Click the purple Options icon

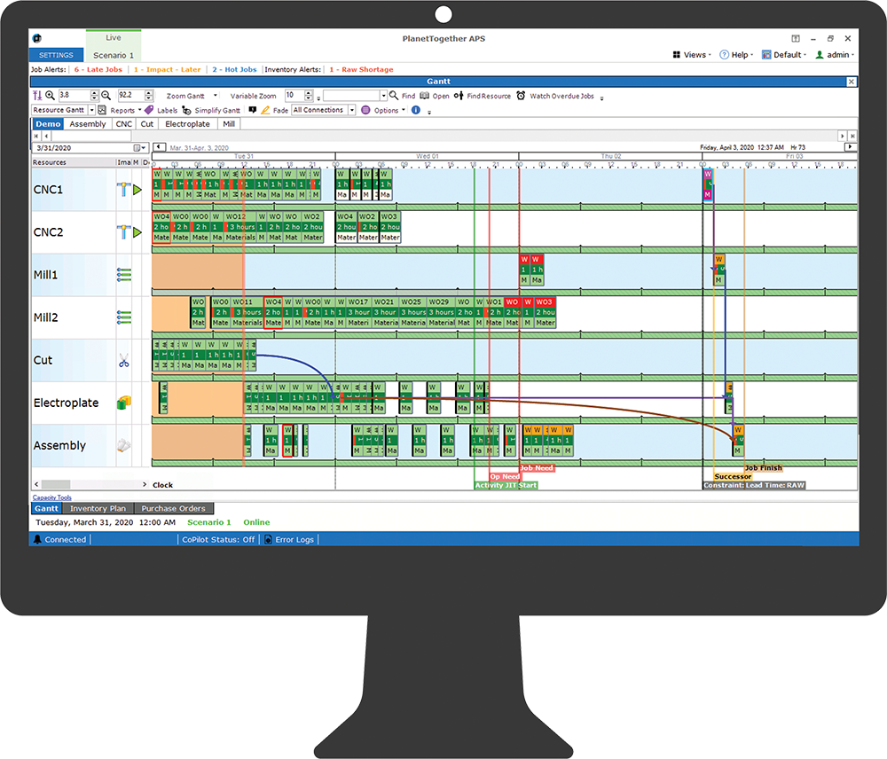[365, 110]
